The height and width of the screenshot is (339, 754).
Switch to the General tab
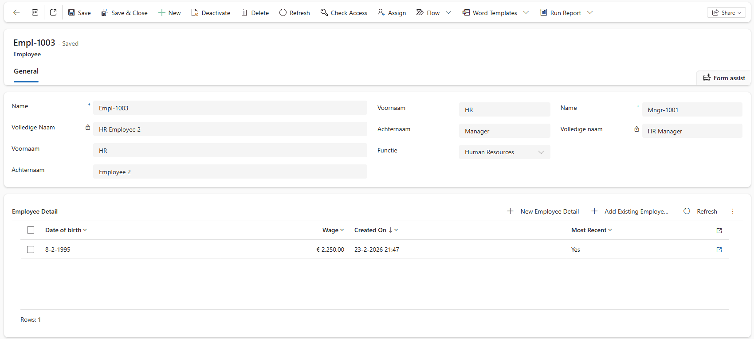point(26,71)
